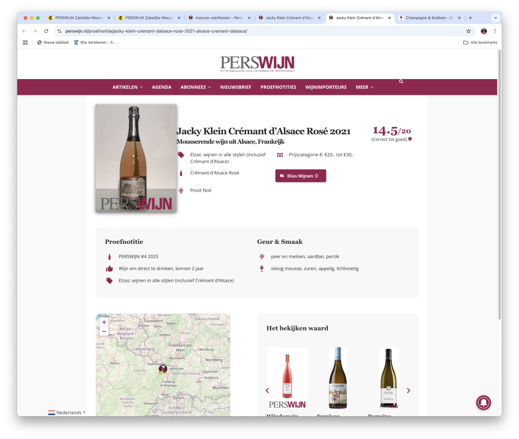Open a new browser tab with plus
The width and height of the screenshot is (519, 439).
click(470, 18)
